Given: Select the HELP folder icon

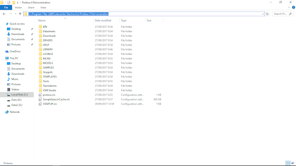Looking at the screenshot, I should (40, 45).
